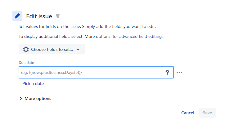The image size is (239, 126).
Task: Click the gear icon beside Choose fields
Action: (26, 49)
